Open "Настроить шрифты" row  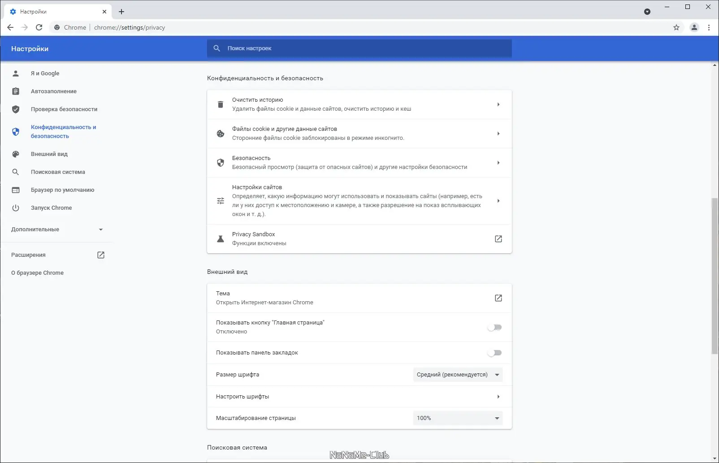click(359, 397)
